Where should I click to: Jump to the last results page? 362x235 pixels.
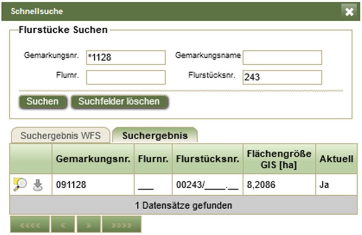click(121, 224)
